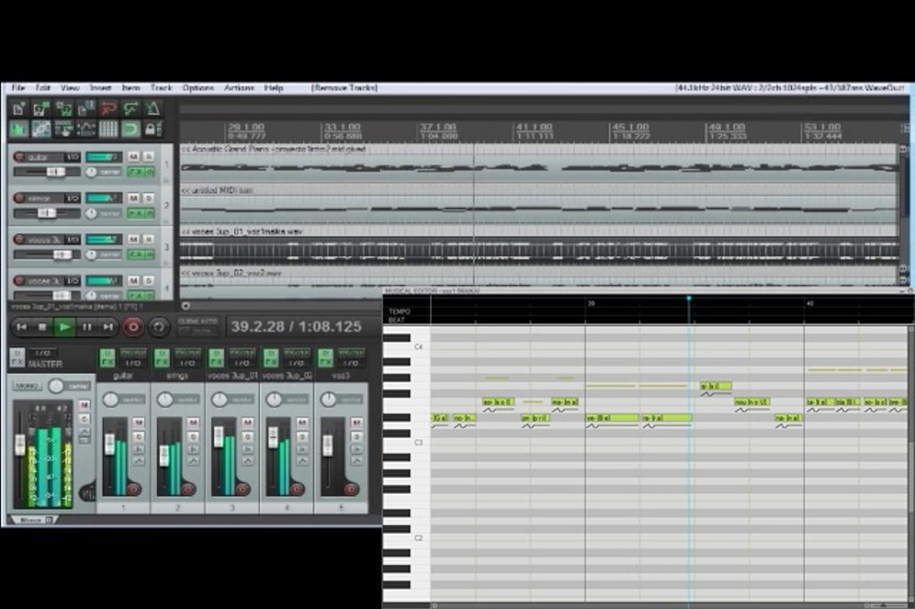Image resolution: width=915 pixels, height=609 pixels.
Task: Toggle the Grid Lines toolbar icon
Action: pyautogui.click(x=108, y=129)
